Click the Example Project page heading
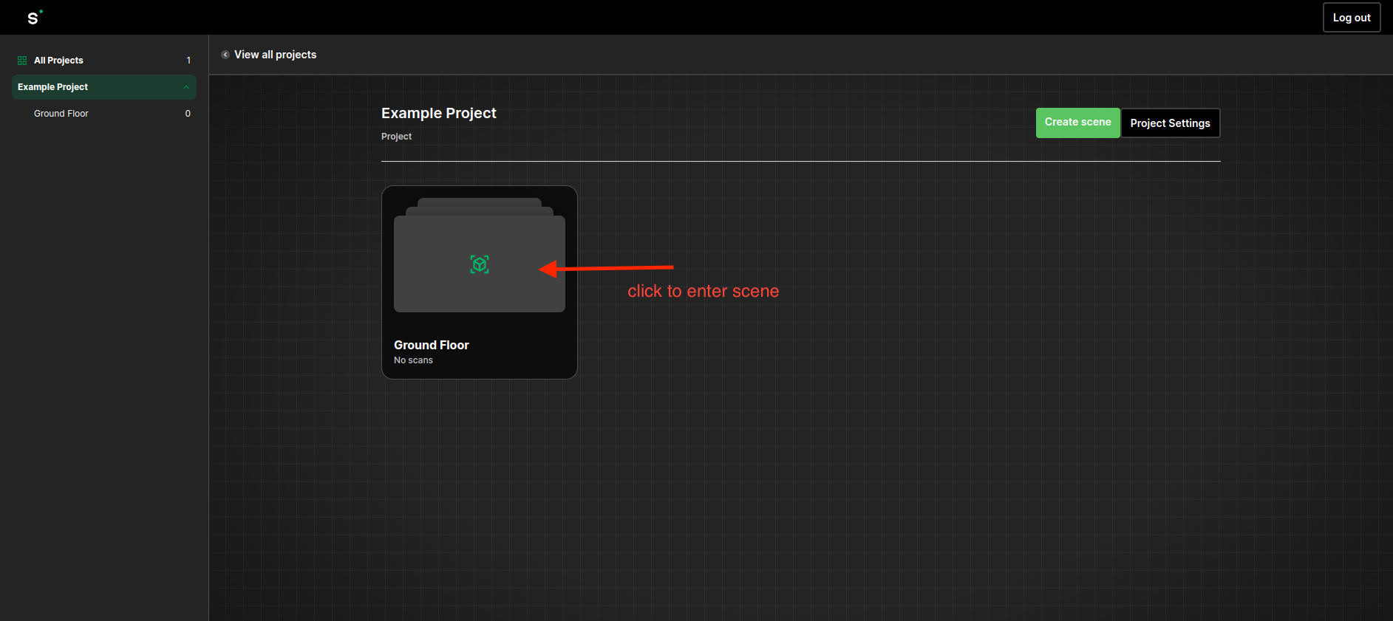The height and width of the screenshot is (621, 1393). [x=439, y=113]
